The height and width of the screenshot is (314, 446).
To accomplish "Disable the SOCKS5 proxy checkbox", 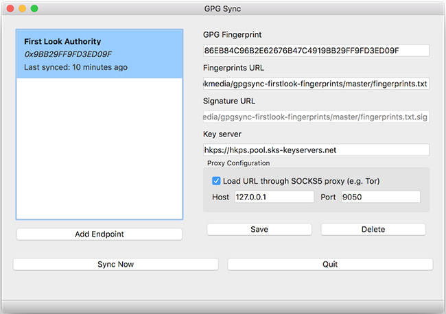I will pos(217,181).
